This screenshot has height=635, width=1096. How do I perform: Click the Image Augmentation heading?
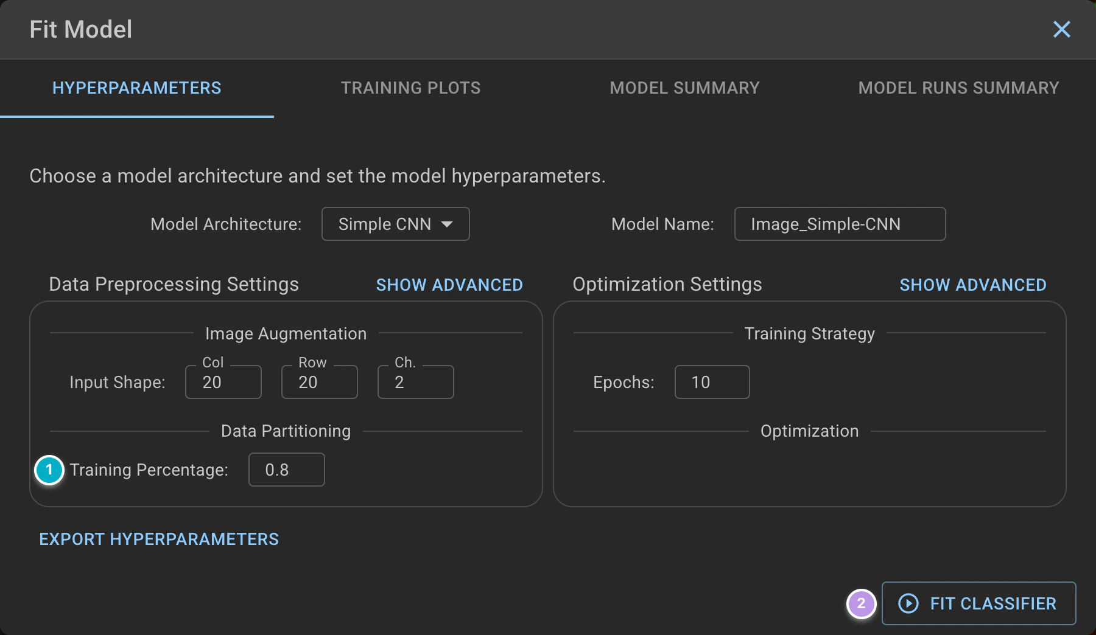point(286,333)
